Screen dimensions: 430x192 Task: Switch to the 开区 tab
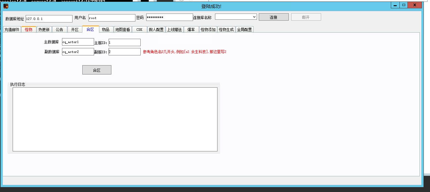coord(75,30)
